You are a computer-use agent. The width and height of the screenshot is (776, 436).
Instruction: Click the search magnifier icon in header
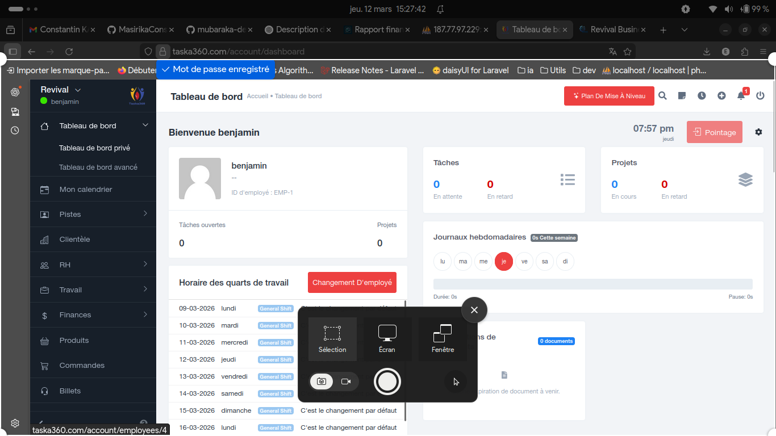click(662, 96)
